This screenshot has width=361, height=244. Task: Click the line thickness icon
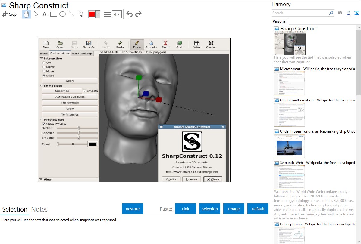pyautogui.click(x=108, y=14)
